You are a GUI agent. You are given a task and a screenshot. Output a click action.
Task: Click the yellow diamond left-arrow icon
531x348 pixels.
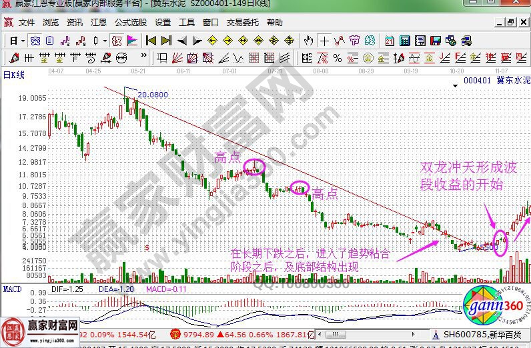[x=212, y=41]
